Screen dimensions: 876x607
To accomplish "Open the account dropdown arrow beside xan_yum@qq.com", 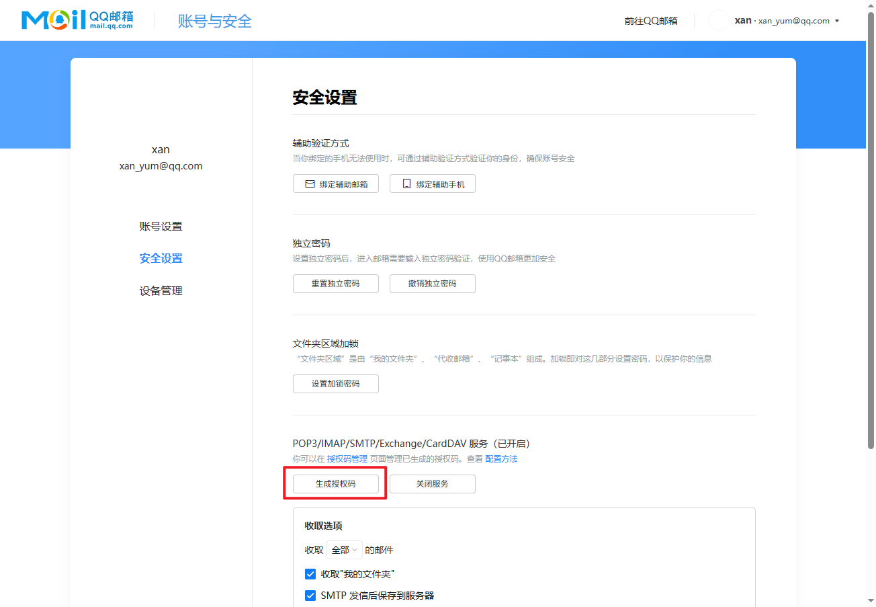I will (x=837, y=21).
